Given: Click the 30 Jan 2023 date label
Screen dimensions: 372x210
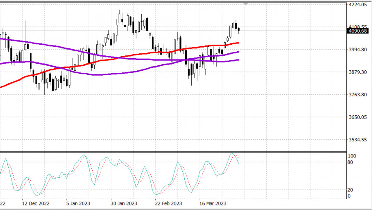Looking at the screenshot, I should (x=124, y=204).
